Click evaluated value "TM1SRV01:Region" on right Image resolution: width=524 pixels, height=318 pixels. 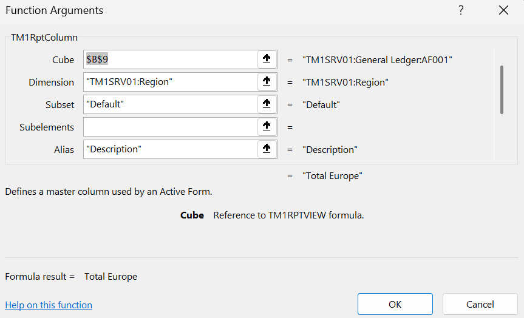[345, 82]
